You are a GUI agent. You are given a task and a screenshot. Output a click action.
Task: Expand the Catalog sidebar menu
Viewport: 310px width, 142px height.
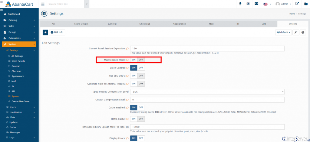click(x=19, y=20)
